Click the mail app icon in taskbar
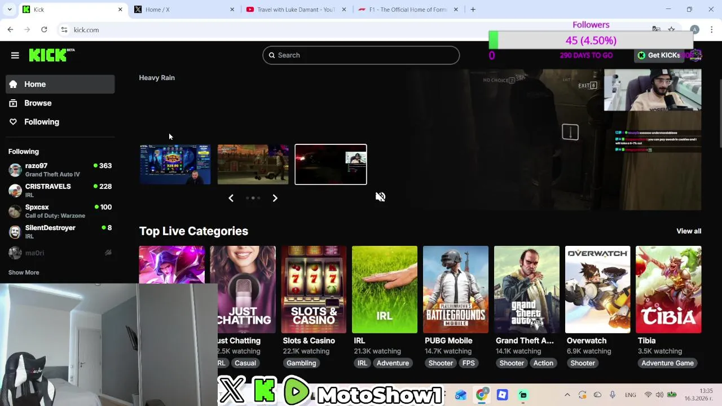This screenshot has width=722, height=406. pos(460,395)
